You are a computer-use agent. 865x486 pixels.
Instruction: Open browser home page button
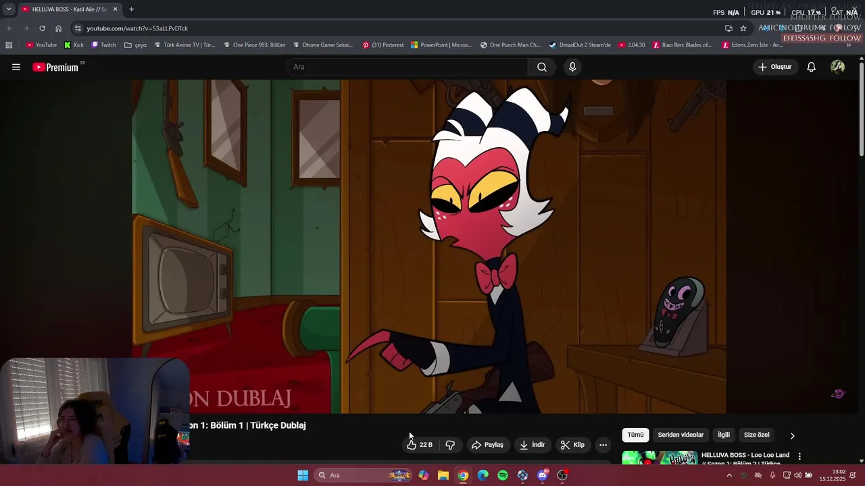(x=58, y=28)
